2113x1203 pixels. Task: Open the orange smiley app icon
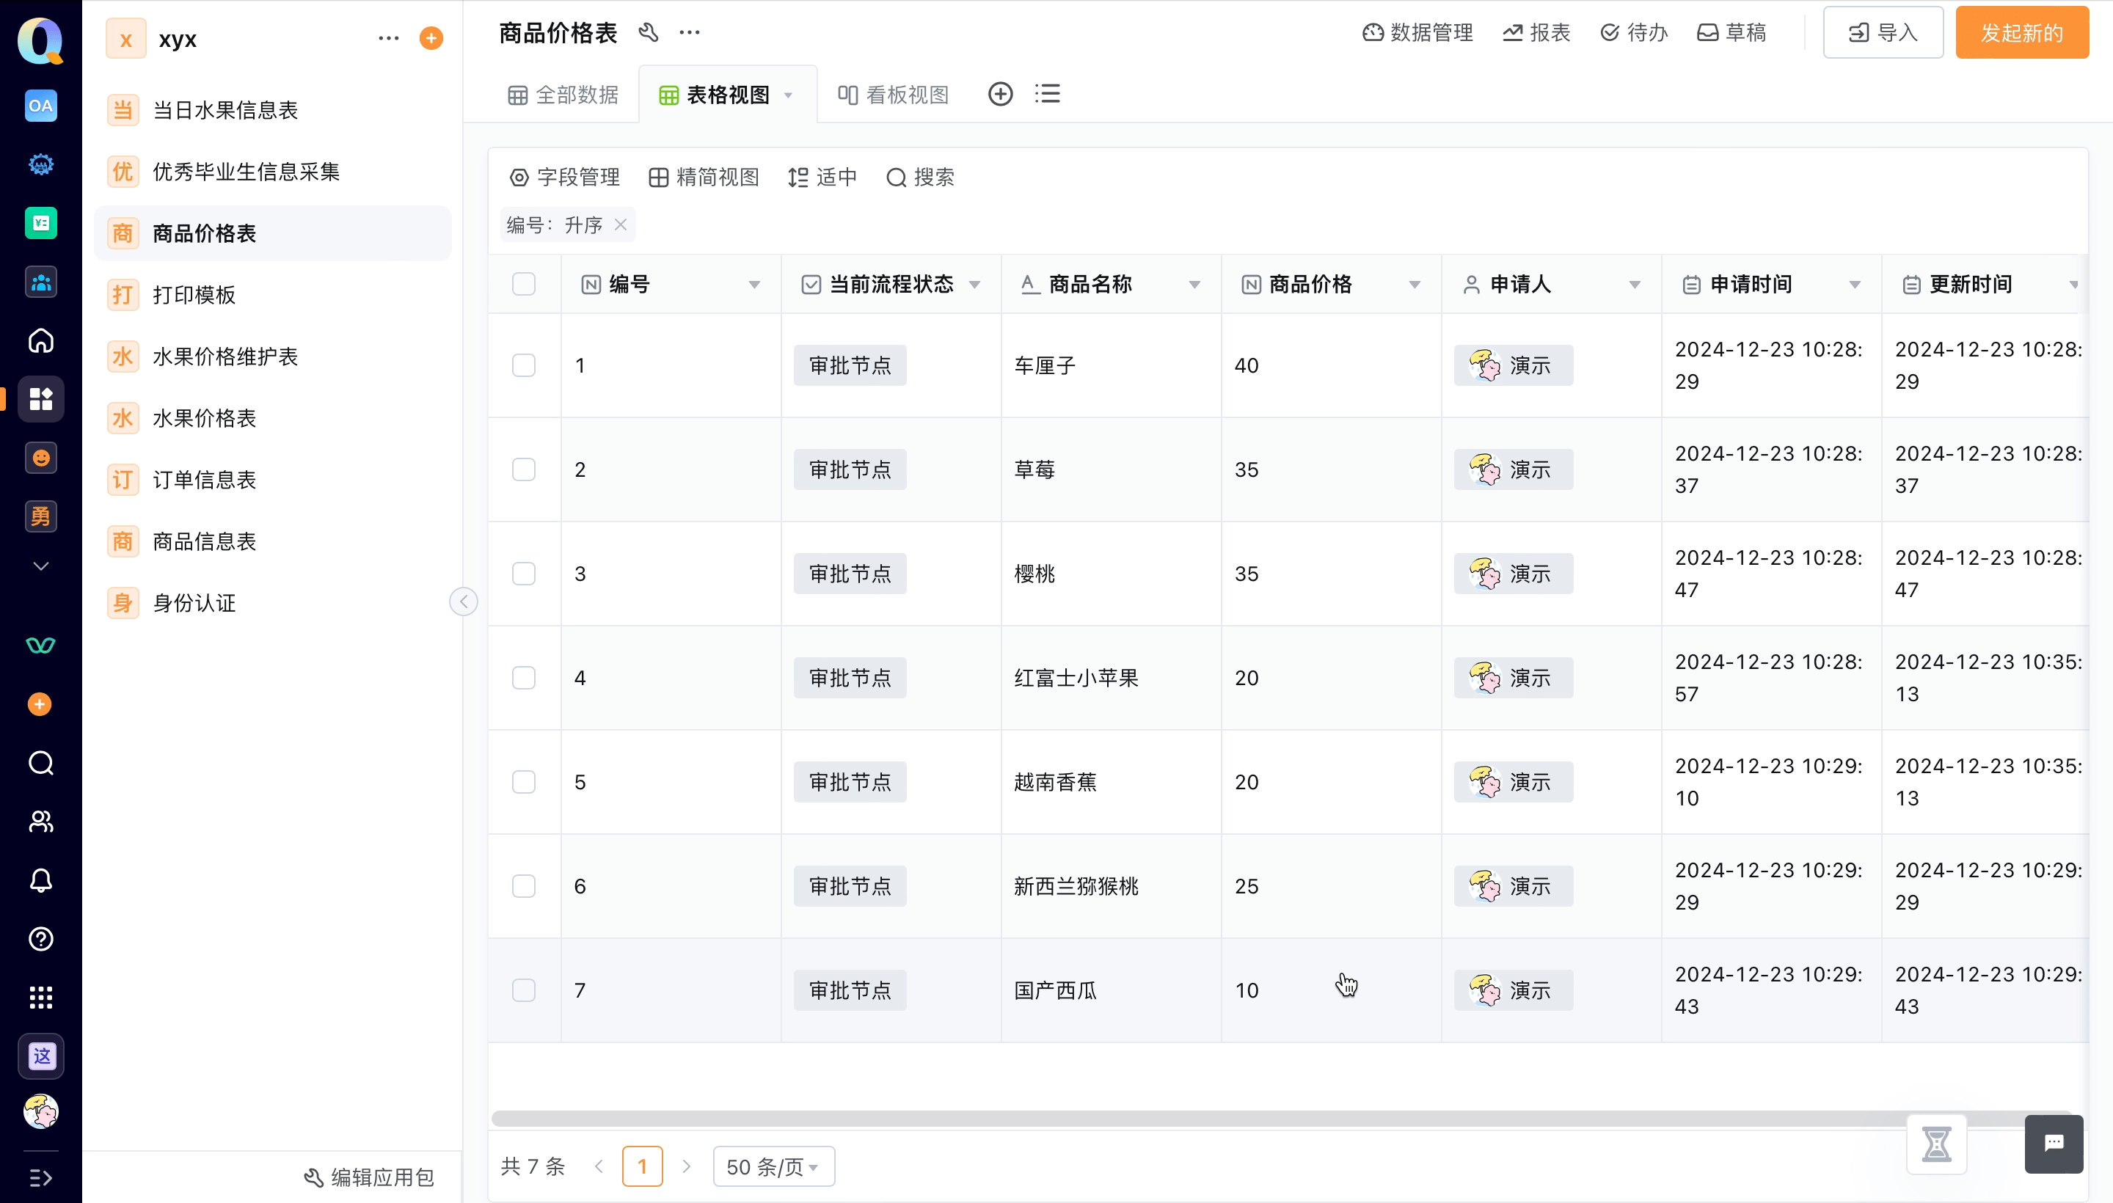coord(40,458)
